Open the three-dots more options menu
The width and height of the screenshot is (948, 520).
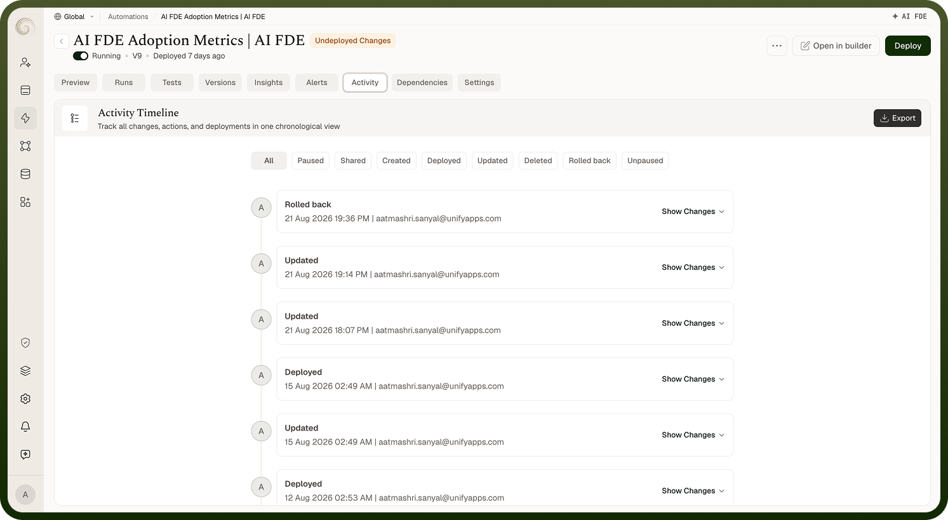click(x=777, y=46)
